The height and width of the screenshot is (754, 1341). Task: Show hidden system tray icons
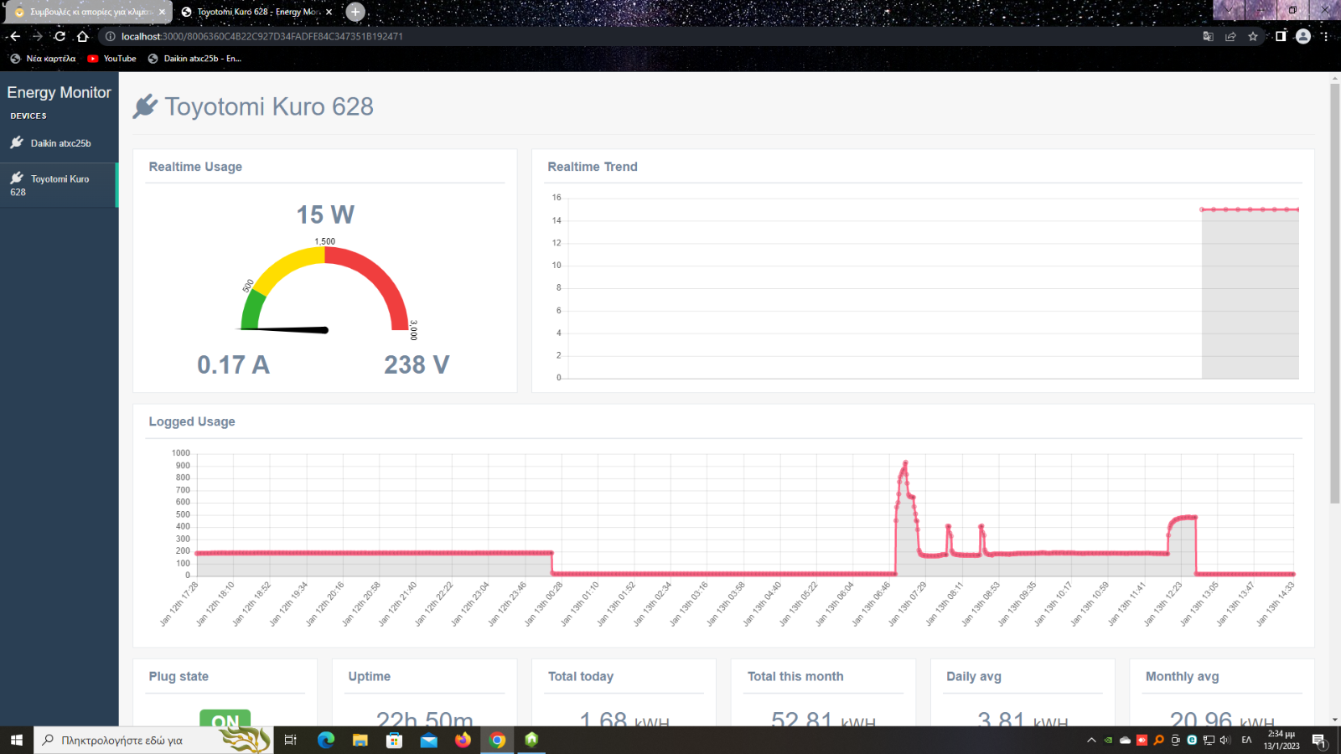tap(1091, 740)
